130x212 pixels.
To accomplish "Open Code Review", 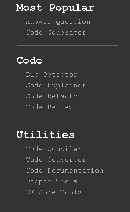I will pyautogui.click(x=49, y=107).
